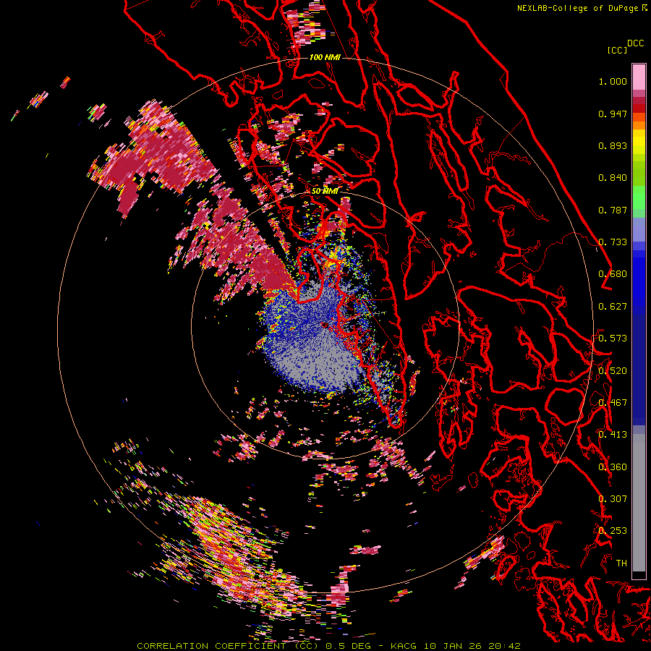Screen dimensions: 651x651
Task: Click the 100 NMI range ring label
Action: click(x=325, y=57)
